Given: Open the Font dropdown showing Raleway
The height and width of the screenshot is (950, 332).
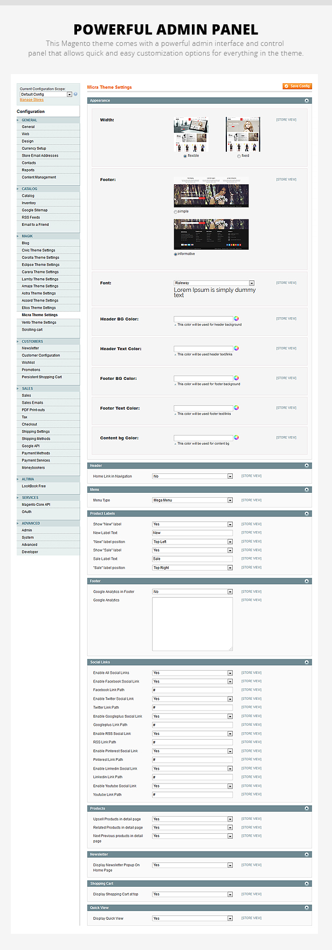Looking at the screenshot, I should tap(214, 283).
